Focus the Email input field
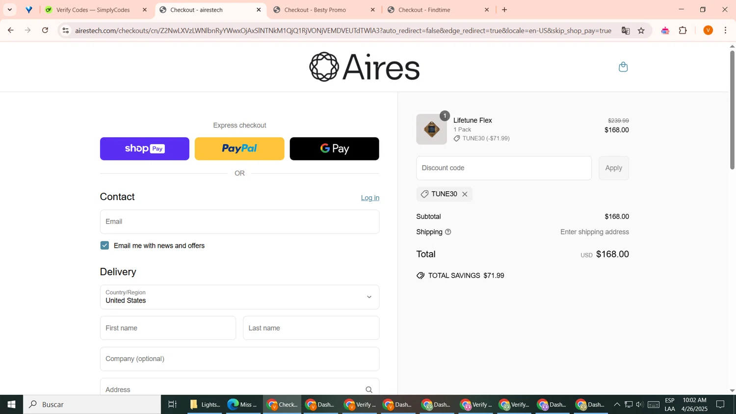 pyautogui.click(x=239, y=222)
